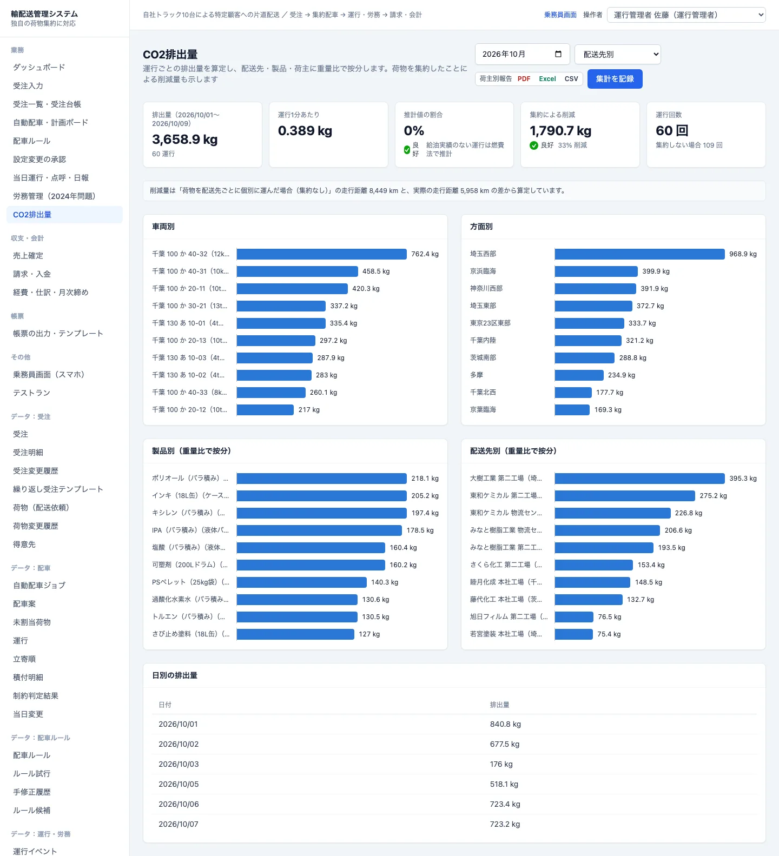Viewport: 779px width, 856px height.
Task: Click the 60 回 運行回数 value
Action: [x=672, y=131]
